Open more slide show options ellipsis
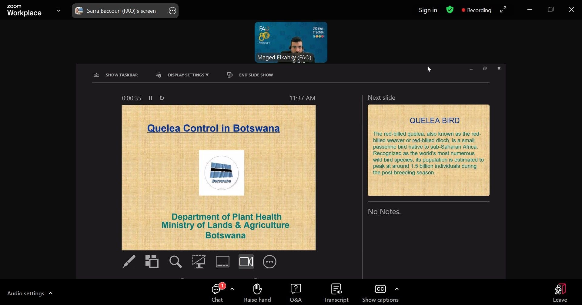582x305 pixels. [269, 262]
